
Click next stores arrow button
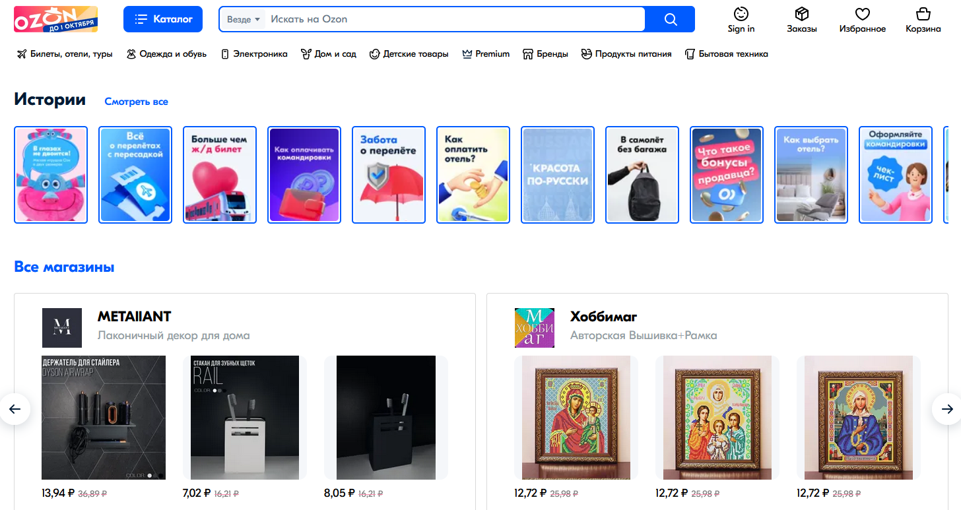click(x=946, y=409)
